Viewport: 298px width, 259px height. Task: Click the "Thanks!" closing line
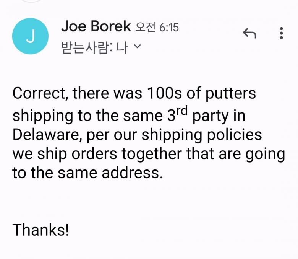(41, 230)
